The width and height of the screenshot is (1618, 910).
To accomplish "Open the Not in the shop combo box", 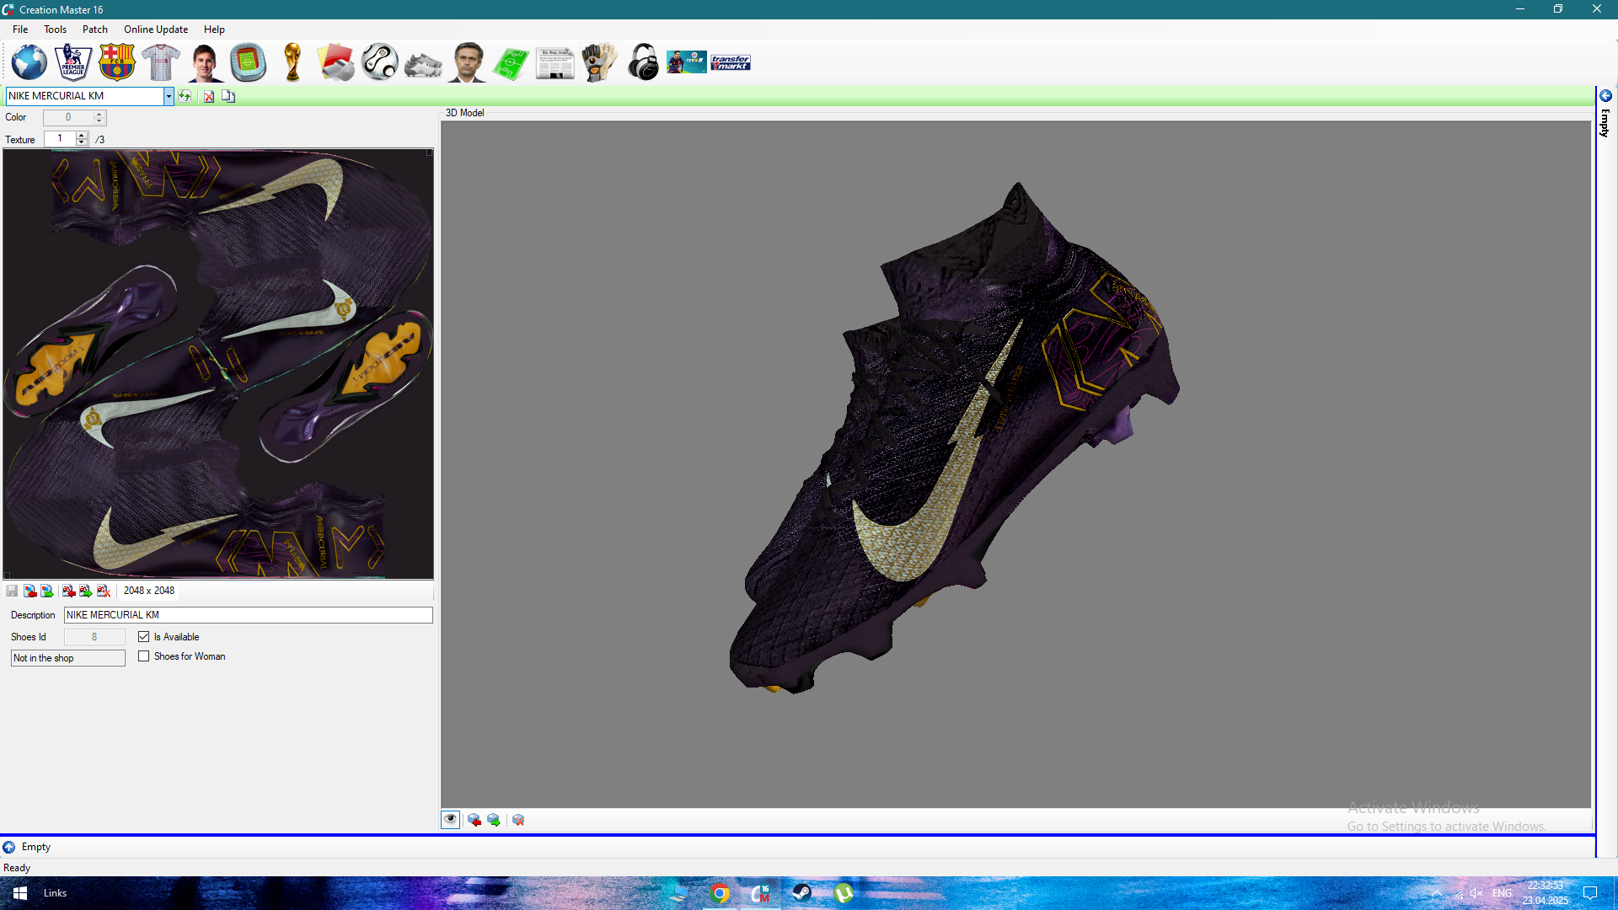I will click(68, 658).
